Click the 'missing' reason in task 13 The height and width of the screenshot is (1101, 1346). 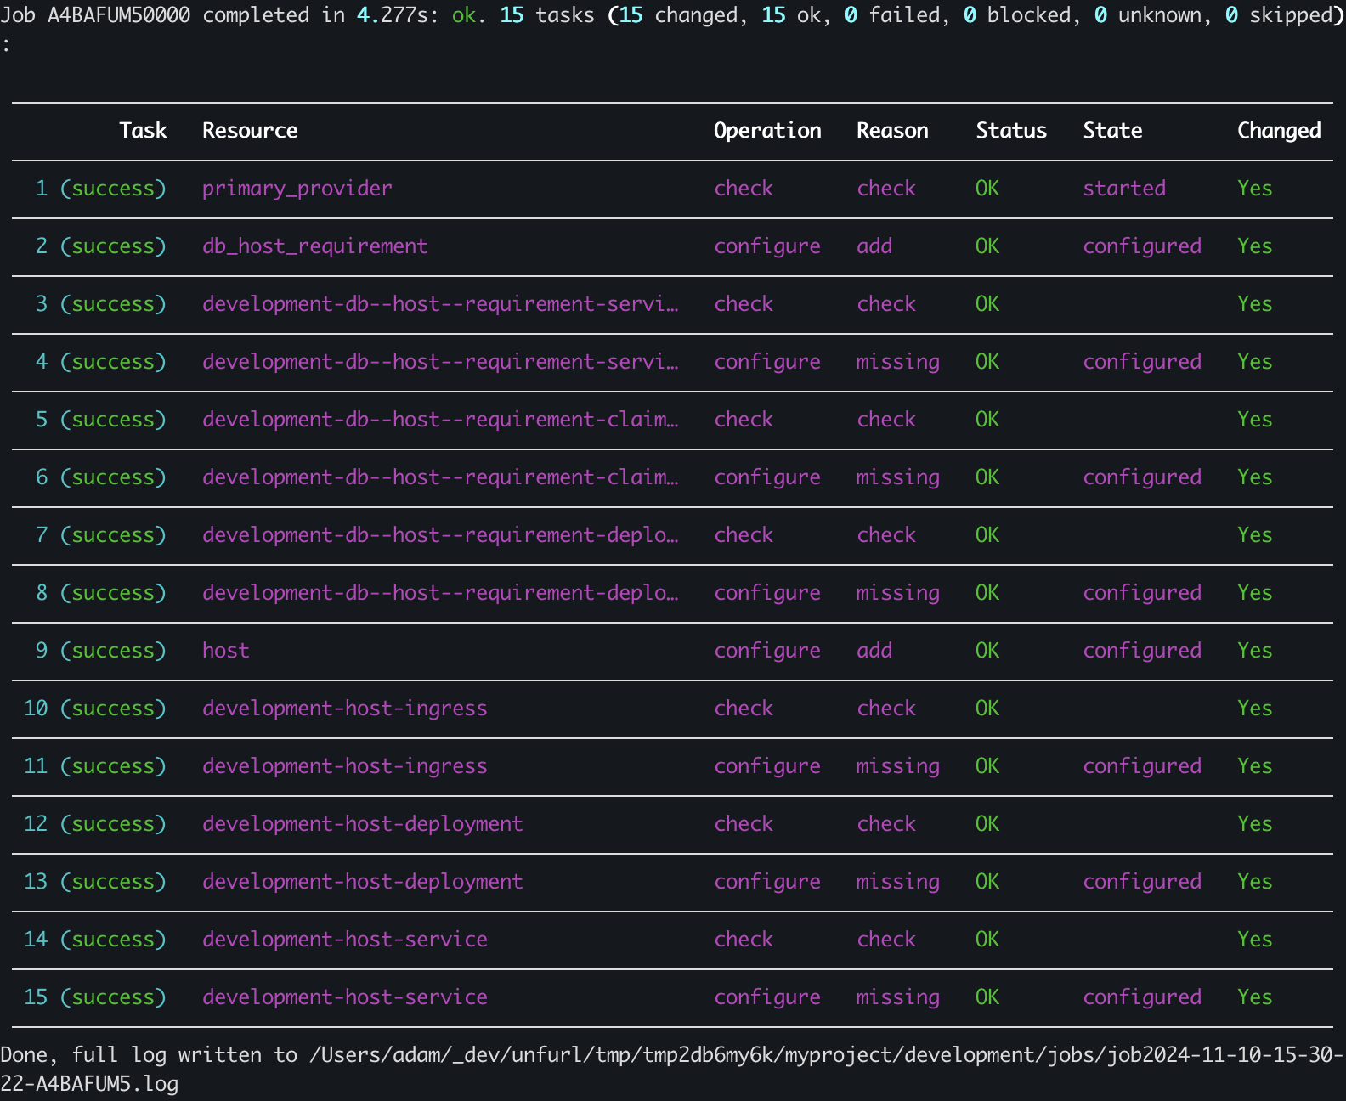coord(898,882)
